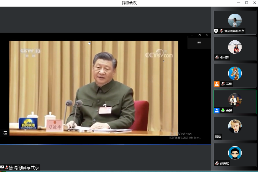
Task: Click the orange user icon on the cartoon-animal tile
Action: [217, 84]
